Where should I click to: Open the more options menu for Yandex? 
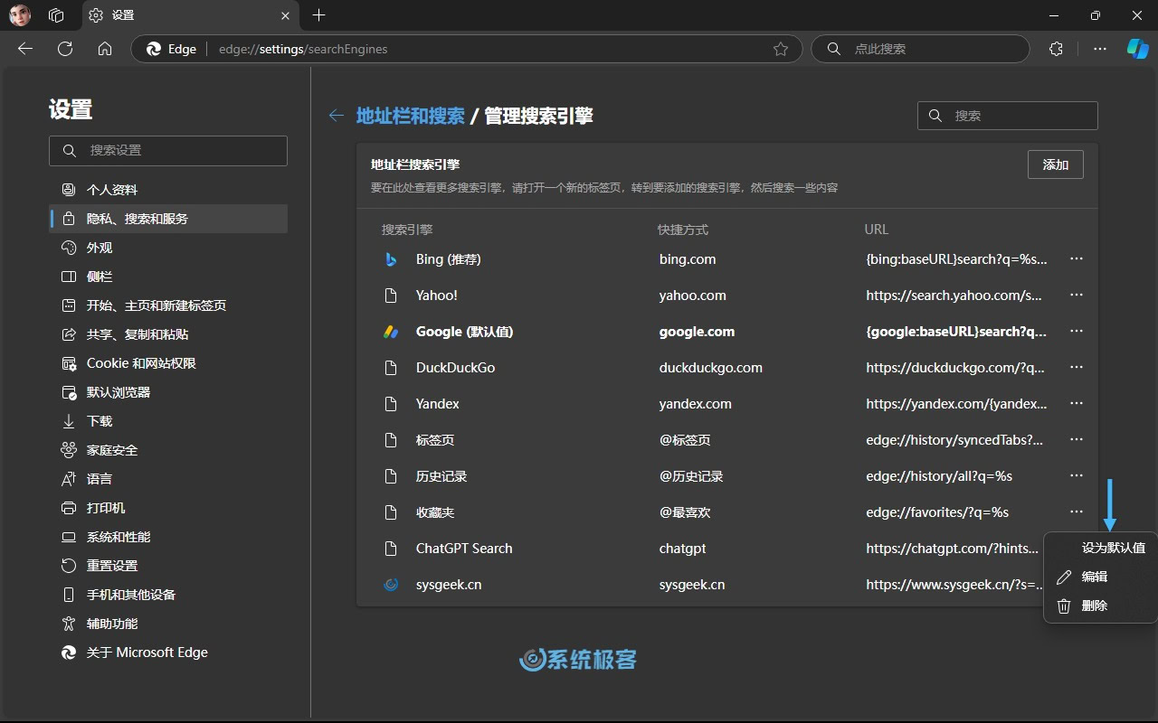tap(1077, 404)
